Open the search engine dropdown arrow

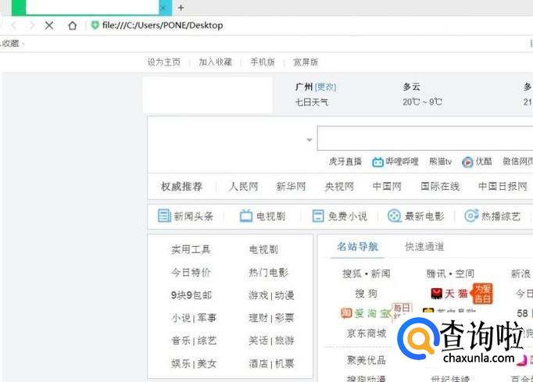coord(309,140)
